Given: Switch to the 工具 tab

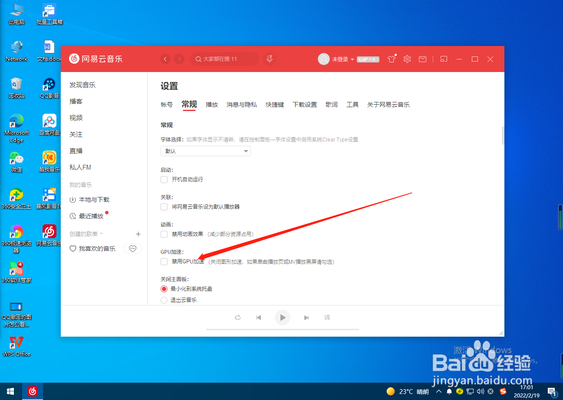Looking at the screenshot, I should tap(352, 105).
